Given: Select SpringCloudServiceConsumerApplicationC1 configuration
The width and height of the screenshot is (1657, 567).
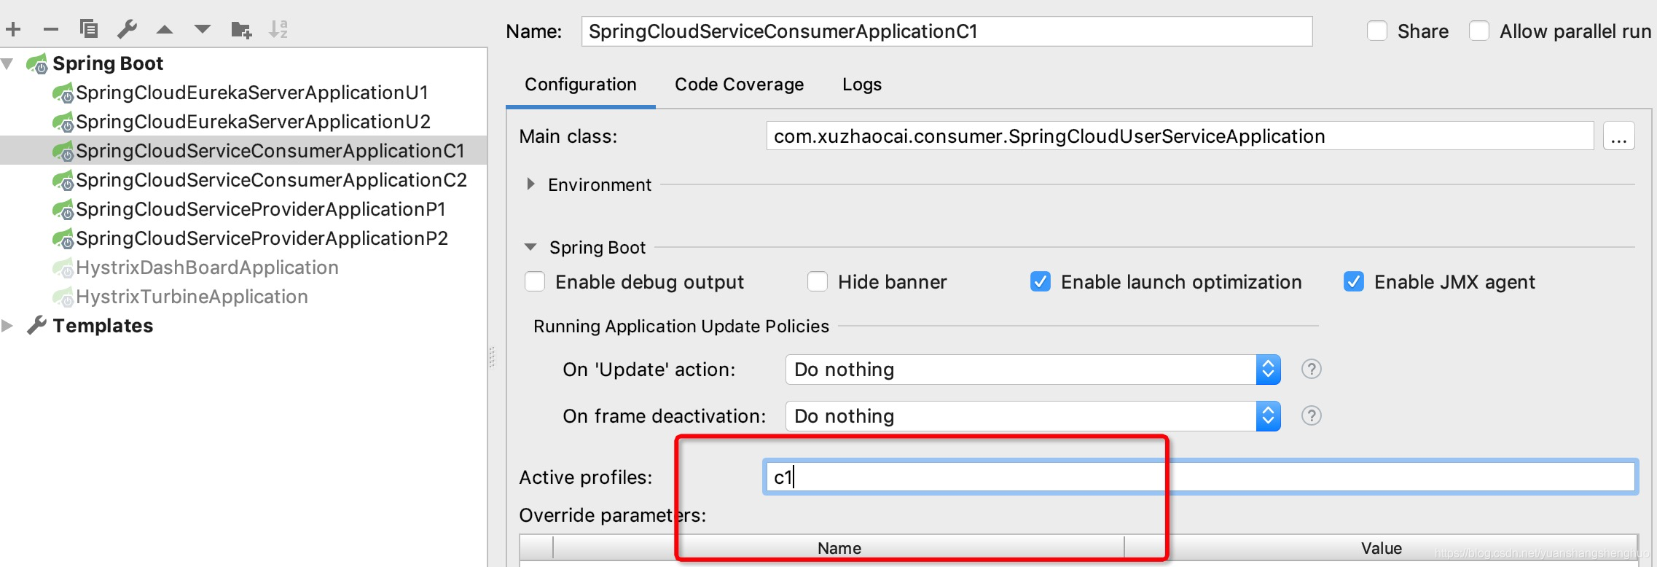Looking at the screenshot, I should (270, 151).
